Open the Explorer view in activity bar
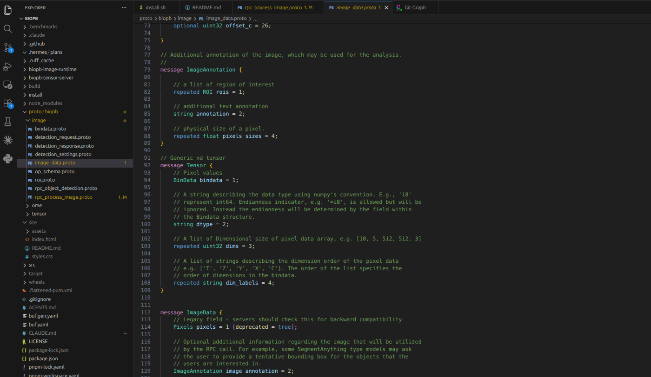Image resolution: width=651 pixels, height=377 pixels. point(8,10)
